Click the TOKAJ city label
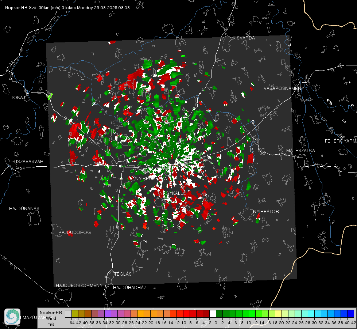Image resolution: width=357 pixels, height=329 pixels. pos(18,98)
